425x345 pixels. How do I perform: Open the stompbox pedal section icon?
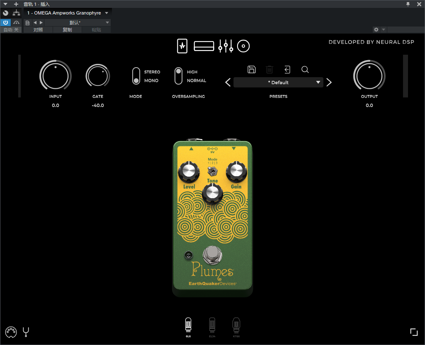coord(182,46)
